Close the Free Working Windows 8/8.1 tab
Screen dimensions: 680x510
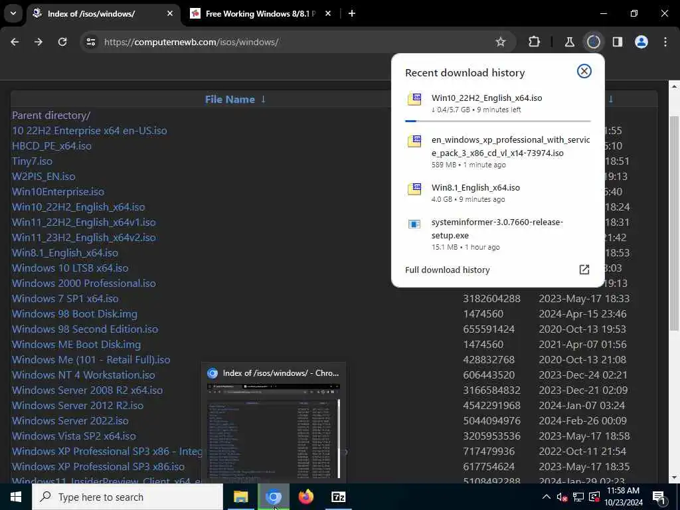coord(328,13)
